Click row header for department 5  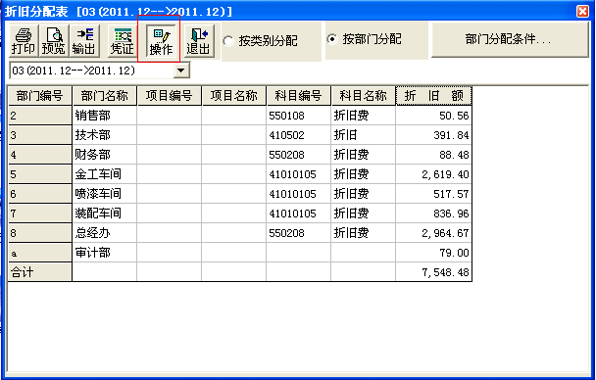40,174
